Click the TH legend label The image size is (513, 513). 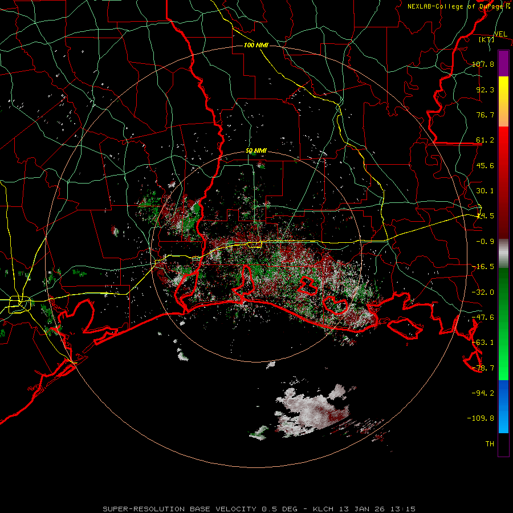tap(490, 443)
